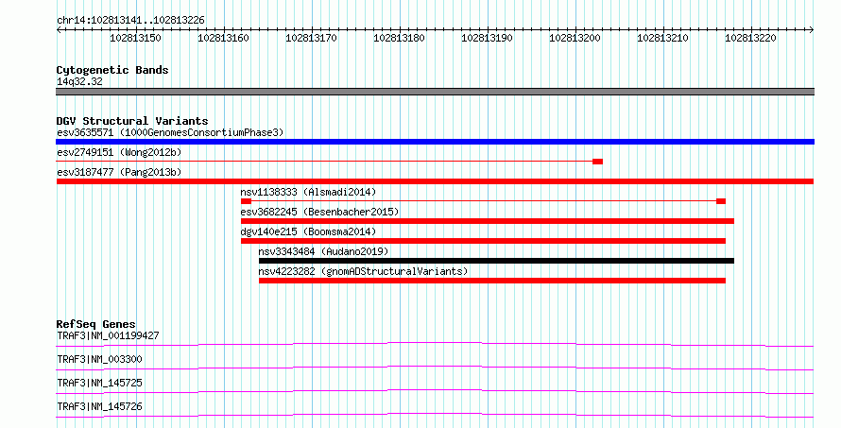The image size is (841, 428).
Task: Open the esv3187477 (Pang2013b) label
Action: [x=119, y=172]
